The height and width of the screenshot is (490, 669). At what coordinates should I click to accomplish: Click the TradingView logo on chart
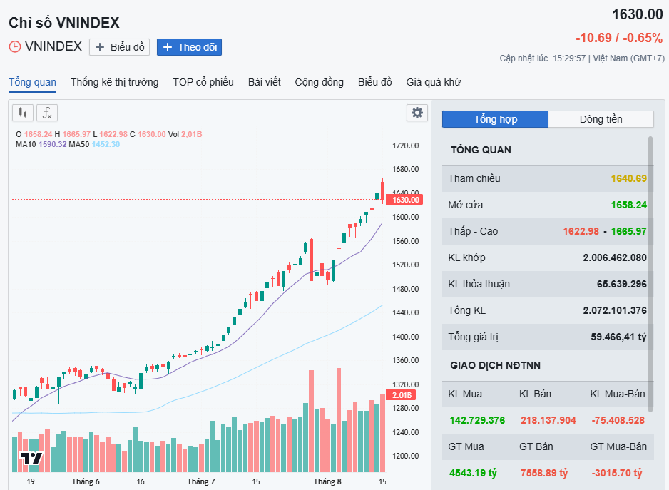click(31, 458)
